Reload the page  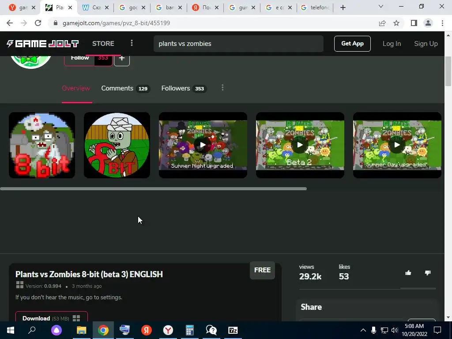pos(38,23)
